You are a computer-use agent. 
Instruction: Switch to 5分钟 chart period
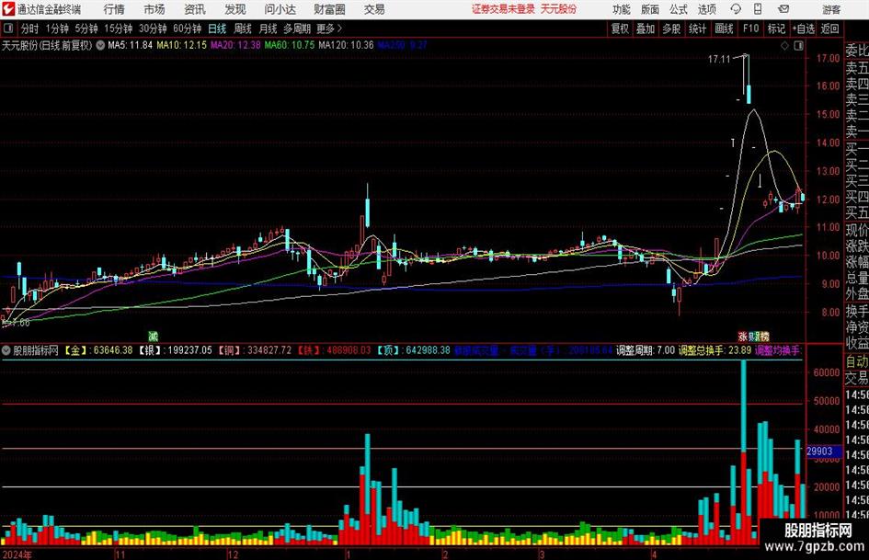pos(86,29)
